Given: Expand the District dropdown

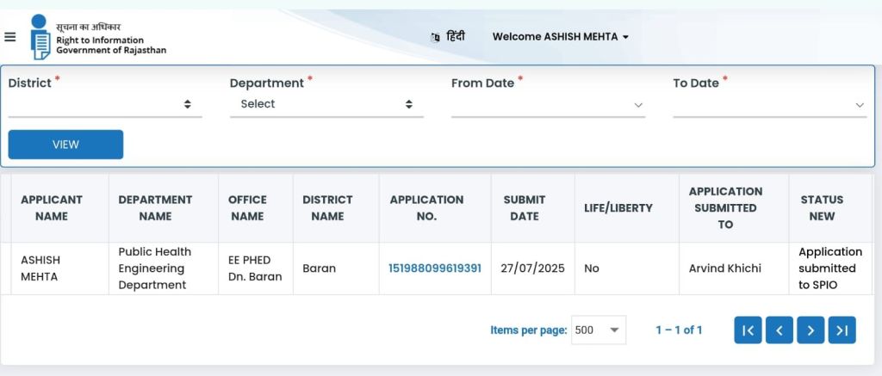Looking at the screenshot, I should point(104,104).
